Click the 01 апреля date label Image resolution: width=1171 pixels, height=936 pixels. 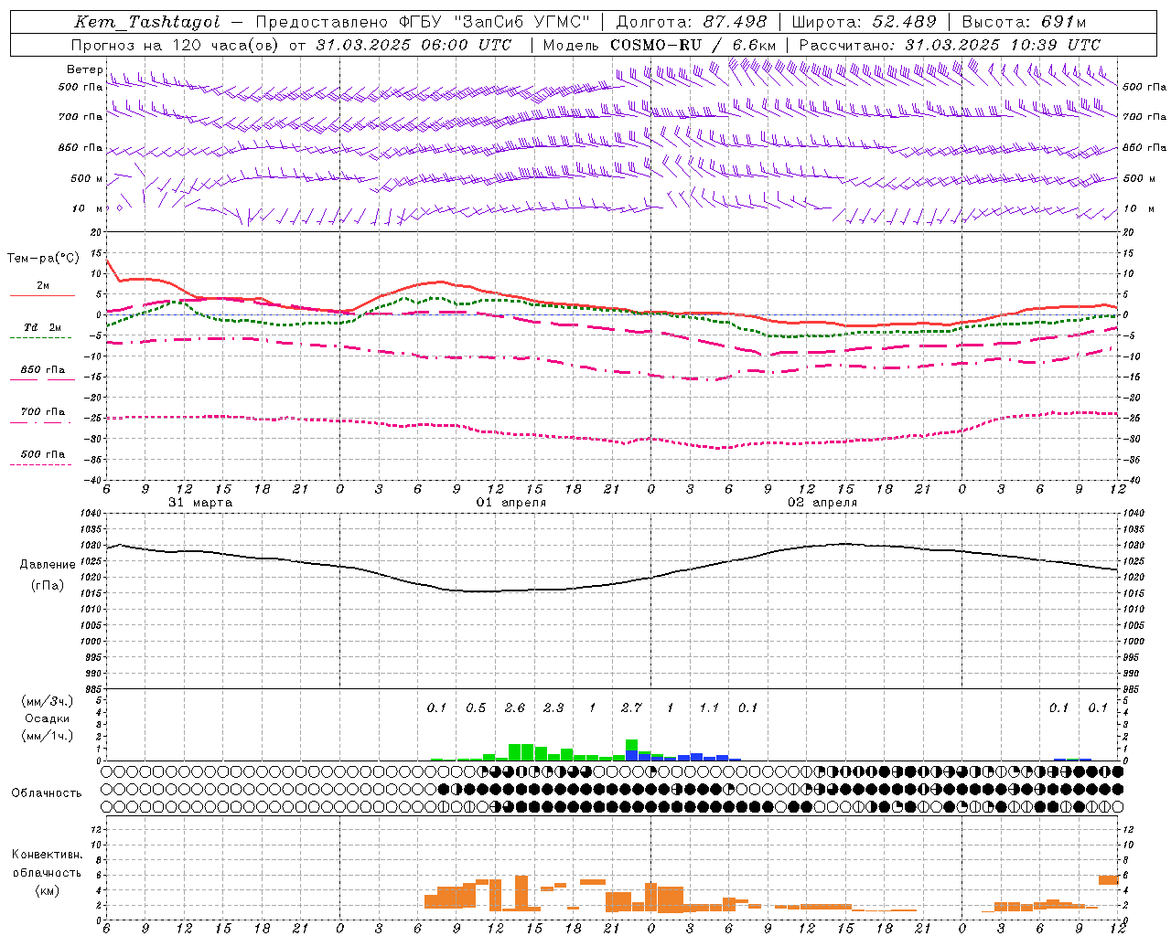511,503
